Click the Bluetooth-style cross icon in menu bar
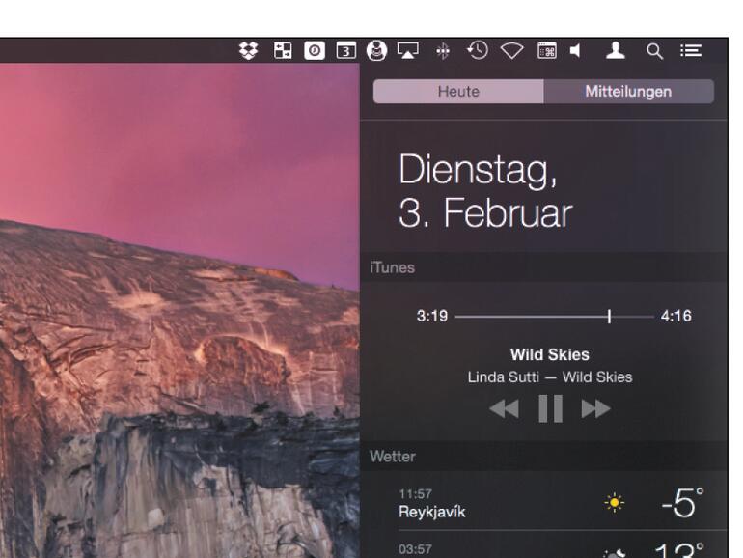The image size is (743, 558). coord(443,51)
